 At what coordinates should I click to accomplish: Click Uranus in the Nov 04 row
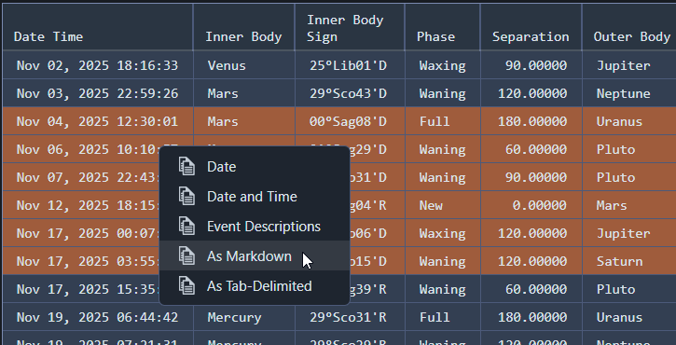629,121
